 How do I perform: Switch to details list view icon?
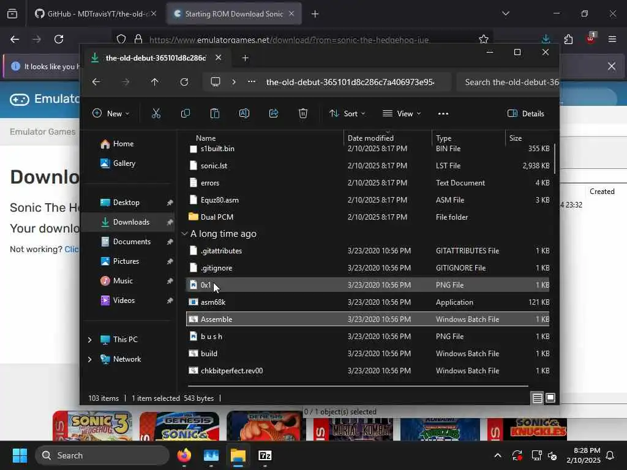pos(538,398)
